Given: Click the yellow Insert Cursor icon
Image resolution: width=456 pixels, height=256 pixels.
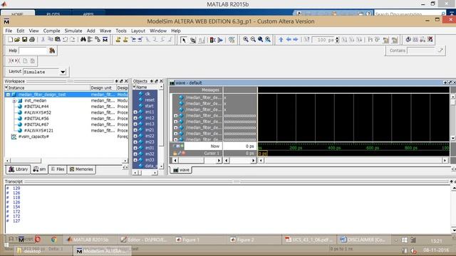Looking at the screenshot, I should (x=118, y=40).
